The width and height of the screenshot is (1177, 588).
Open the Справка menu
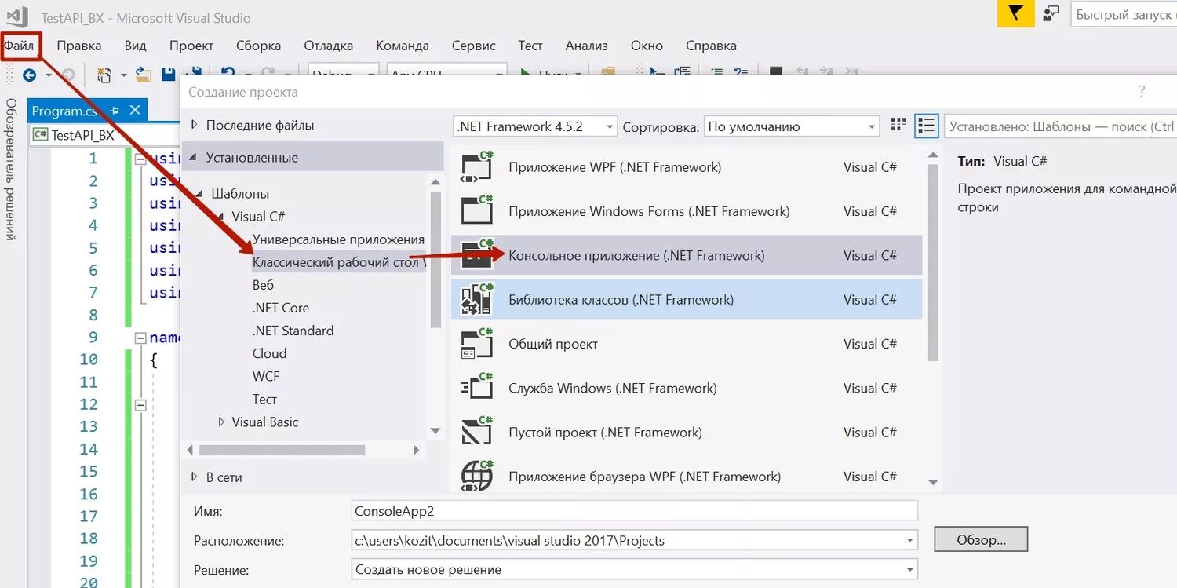pos(711,46)
